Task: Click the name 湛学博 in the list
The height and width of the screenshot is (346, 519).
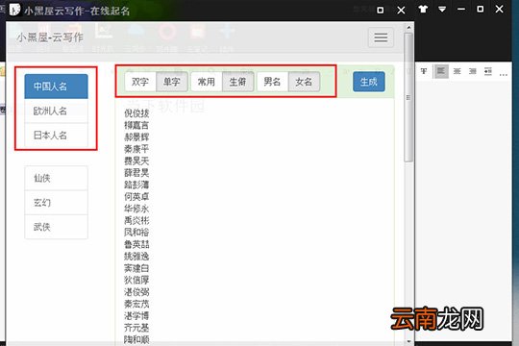Action: [x=136, y=316]
